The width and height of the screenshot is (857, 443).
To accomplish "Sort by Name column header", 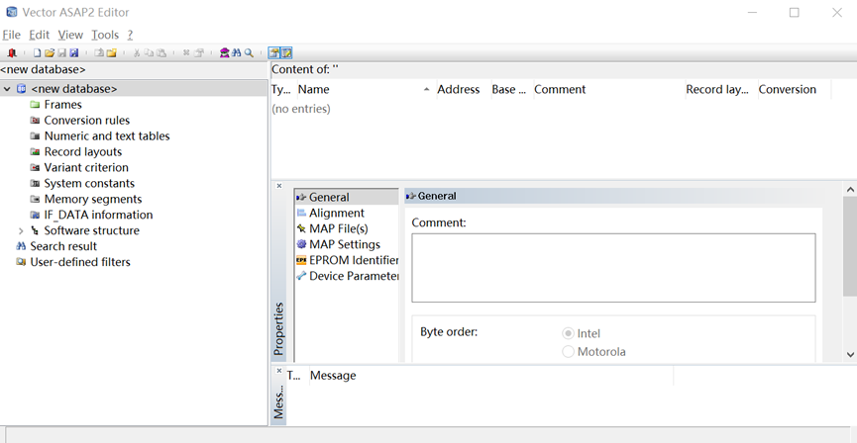I will pos(367,89).
